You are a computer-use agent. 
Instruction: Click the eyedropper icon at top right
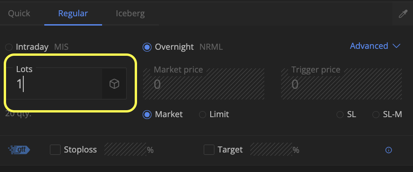coord(403,13)
